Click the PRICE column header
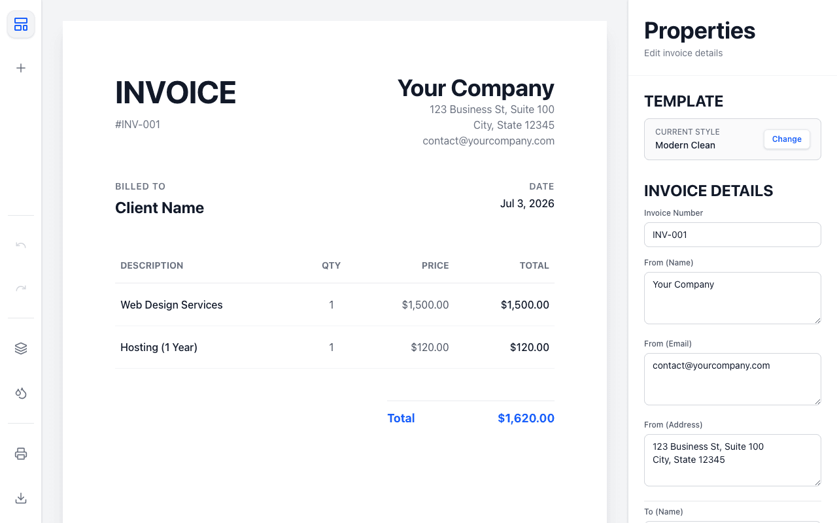The image size is (837, 523). pyautogui.click(x=436, y=265)
